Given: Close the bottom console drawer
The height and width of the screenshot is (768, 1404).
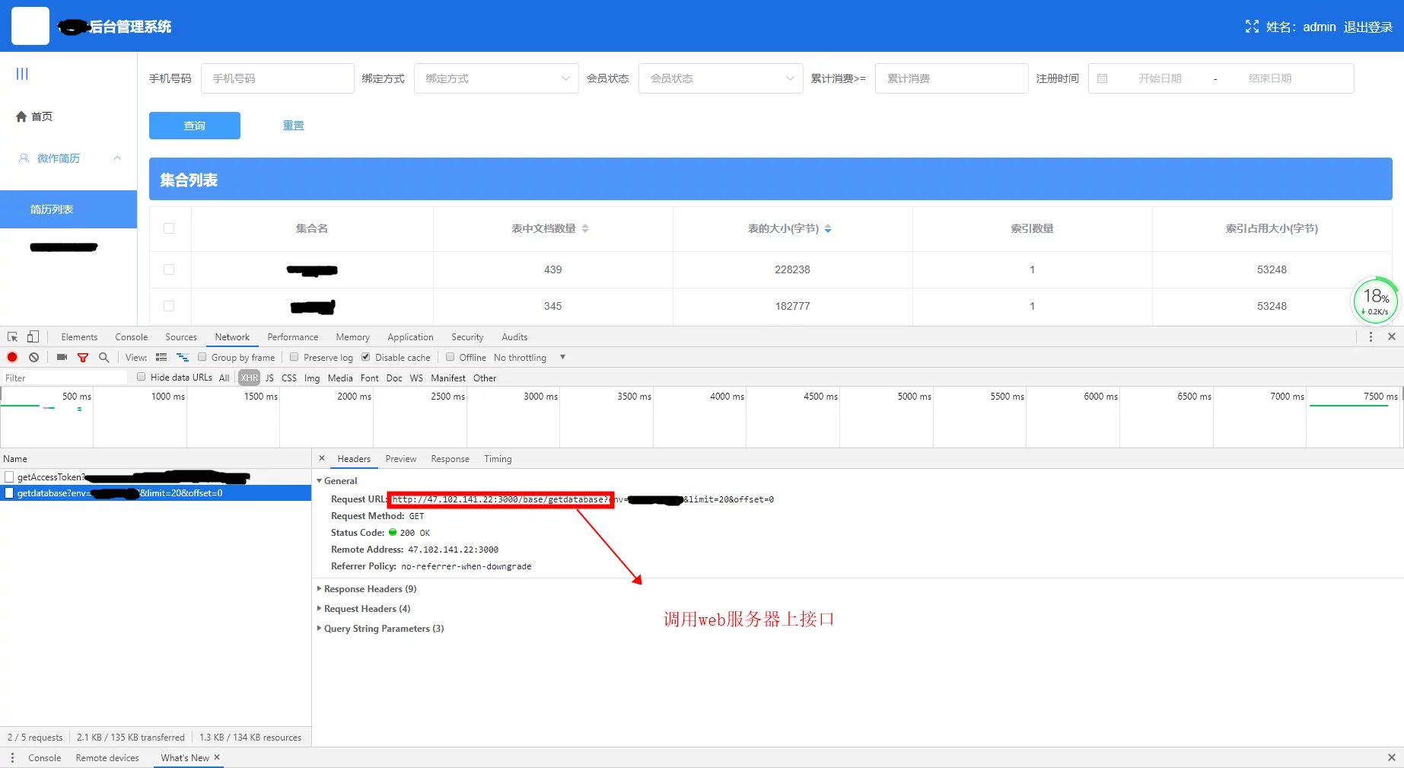Looking at the screenshot, I should click(1392, 757).
